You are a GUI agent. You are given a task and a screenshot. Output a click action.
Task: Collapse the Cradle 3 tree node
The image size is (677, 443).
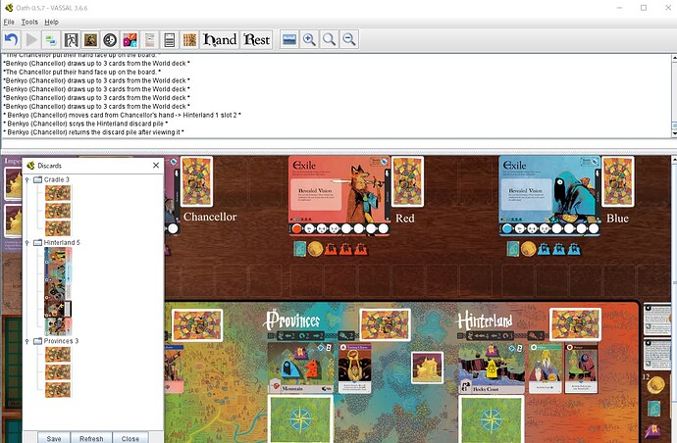click(x=27, y=180)
